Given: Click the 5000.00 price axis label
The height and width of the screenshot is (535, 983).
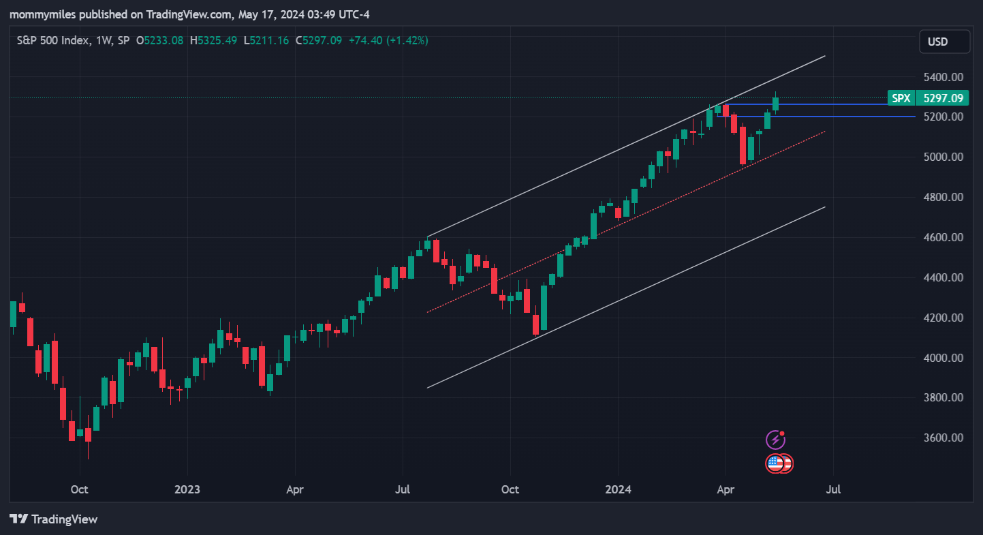Looking at the screenshot, I should [943, 157].
